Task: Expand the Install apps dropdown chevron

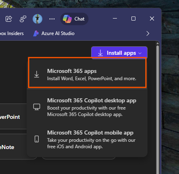Action: [140, 53]
